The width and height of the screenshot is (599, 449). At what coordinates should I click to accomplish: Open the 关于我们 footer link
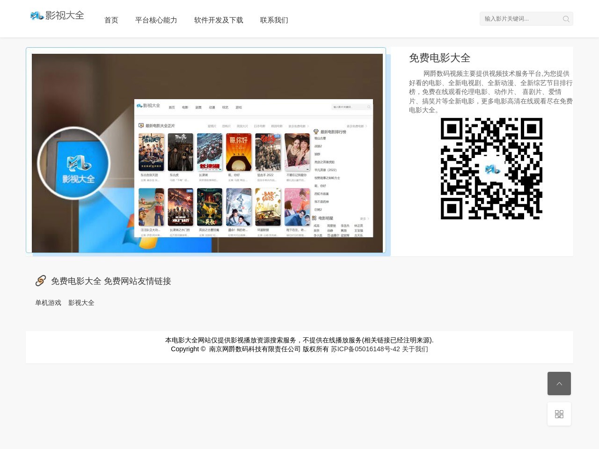[x=415, y=349]
